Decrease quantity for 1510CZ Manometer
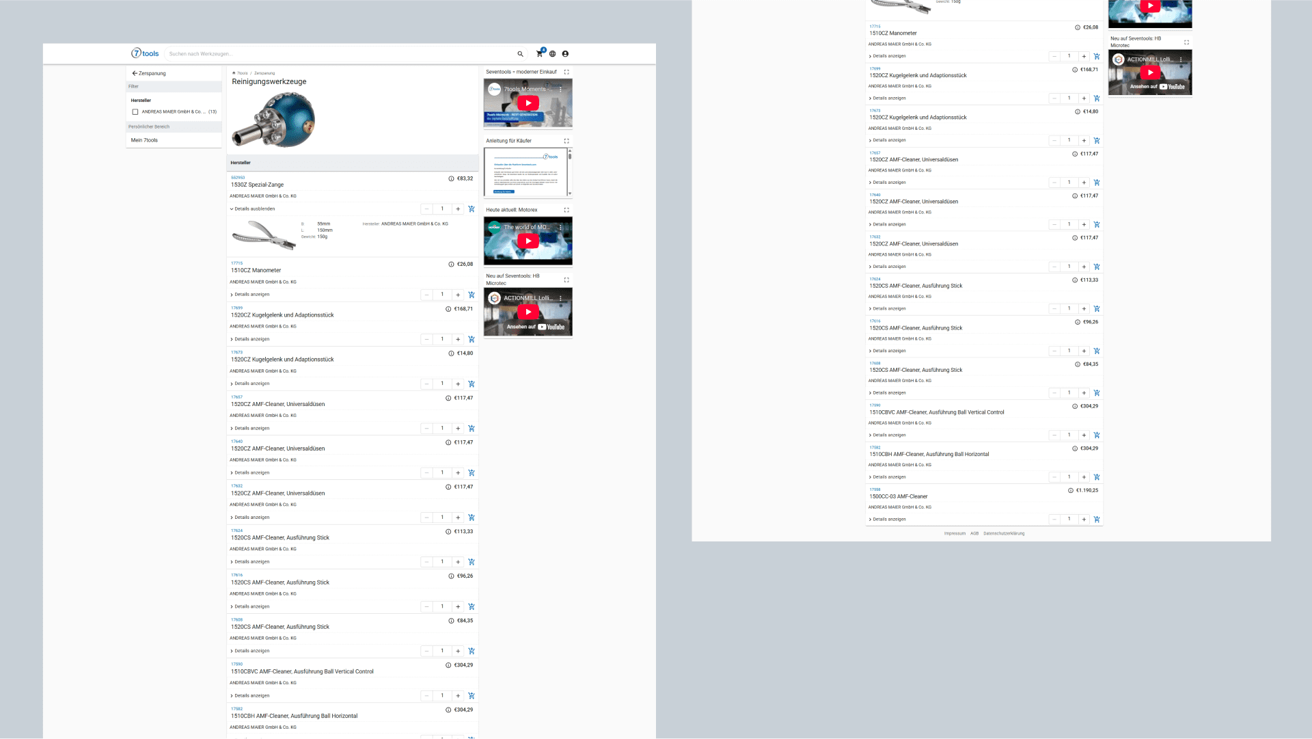Screen dimensions: 1312x739 pos(426,295)
